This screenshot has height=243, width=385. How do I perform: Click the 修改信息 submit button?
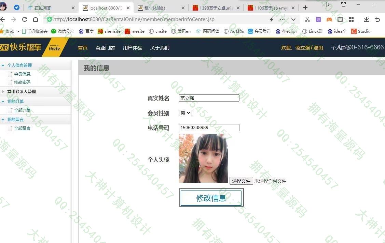click(x=211, y=198)
